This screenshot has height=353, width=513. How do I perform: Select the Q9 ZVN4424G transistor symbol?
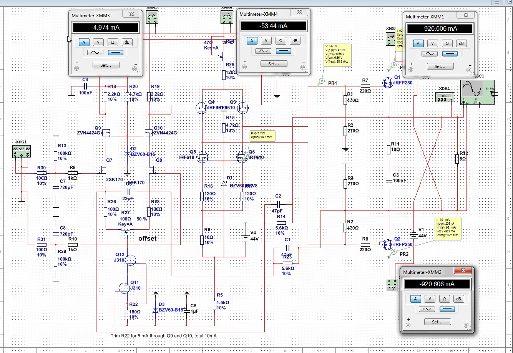tap(106, 133)
